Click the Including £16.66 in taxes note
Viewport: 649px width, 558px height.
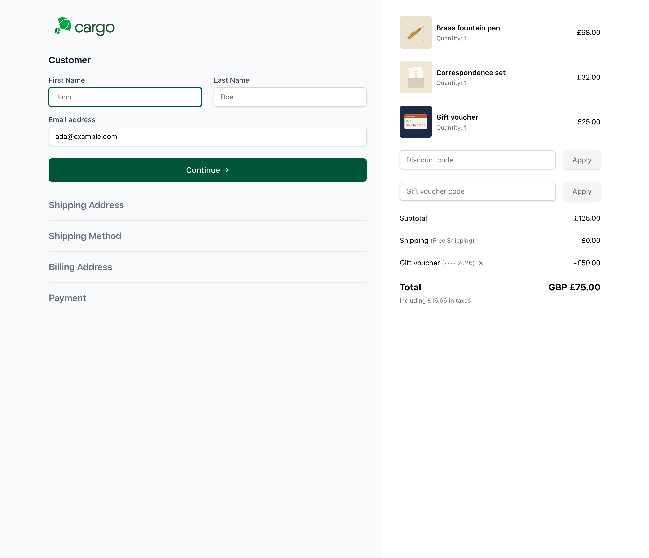click(x=435, y=301)
